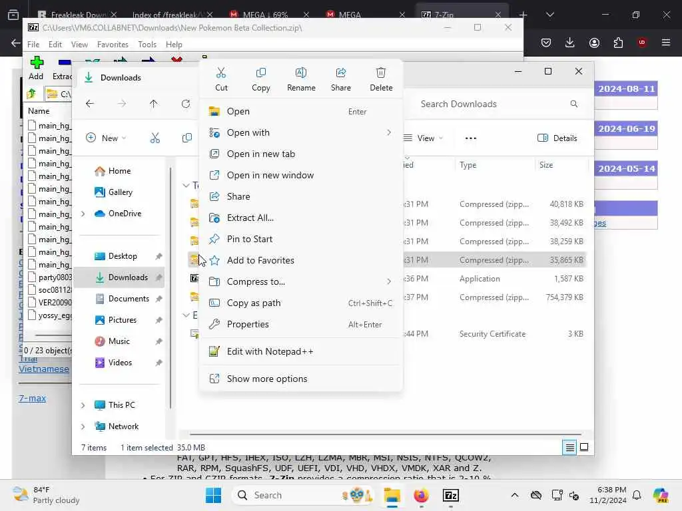Open the Firefox extensions puzzle icon

click(x=618, y=43)
